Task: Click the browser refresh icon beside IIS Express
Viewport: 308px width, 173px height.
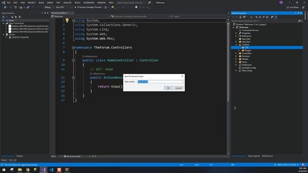Action: point(106,7)
